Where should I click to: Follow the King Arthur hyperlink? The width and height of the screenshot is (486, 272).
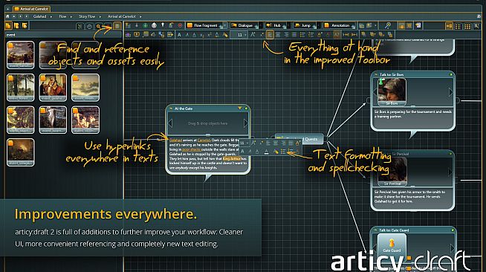point(232,158)
